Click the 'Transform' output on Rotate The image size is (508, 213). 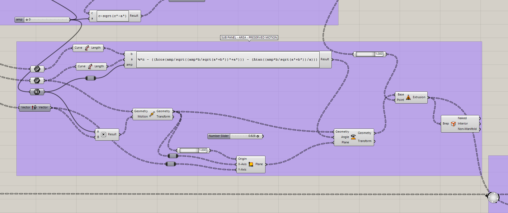tap(365, 141)
